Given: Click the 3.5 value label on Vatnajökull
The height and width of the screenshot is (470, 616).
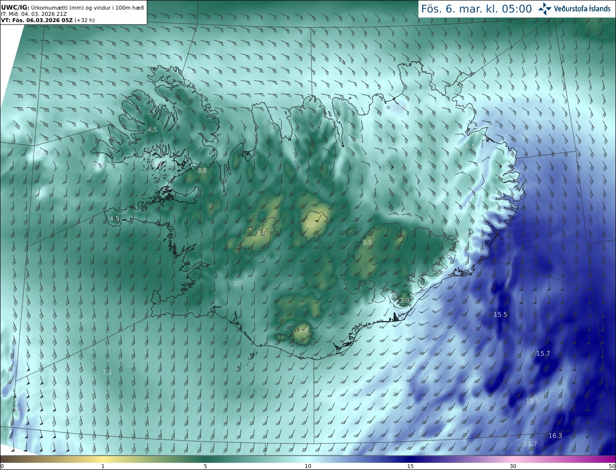Looking at the screenshot, I should click(x=367, y=242).
